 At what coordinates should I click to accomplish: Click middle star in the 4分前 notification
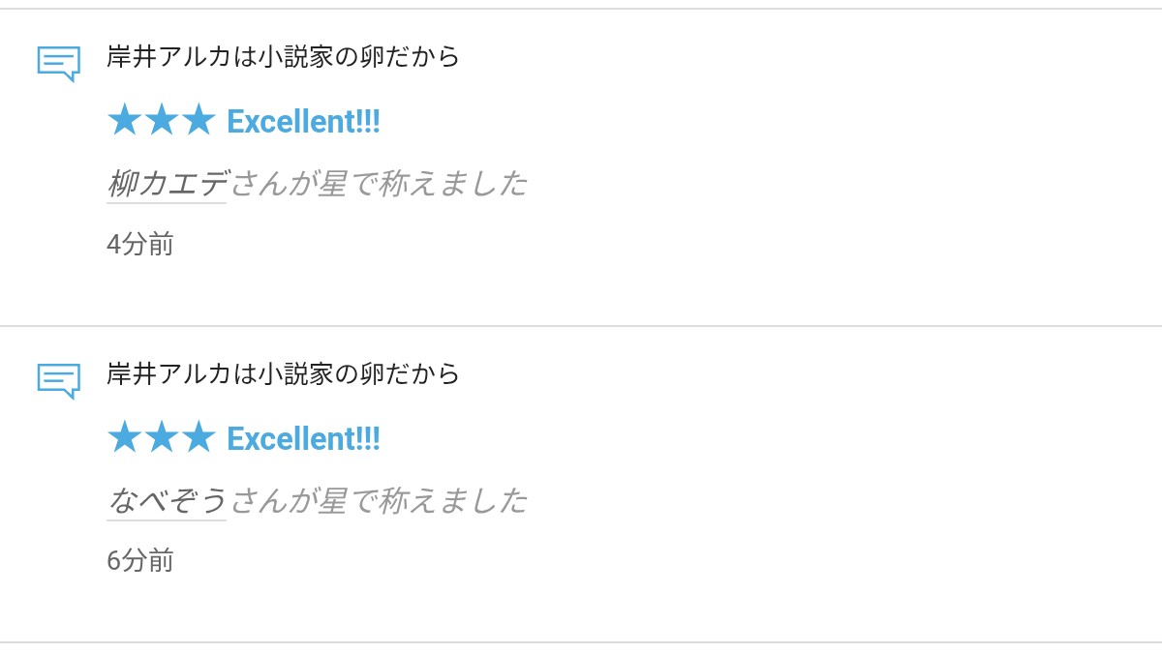click(x=161, y=121)
